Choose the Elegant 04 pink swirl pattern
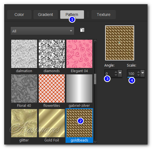This screenshot has width=152, height=149. (x=79, y=54)
